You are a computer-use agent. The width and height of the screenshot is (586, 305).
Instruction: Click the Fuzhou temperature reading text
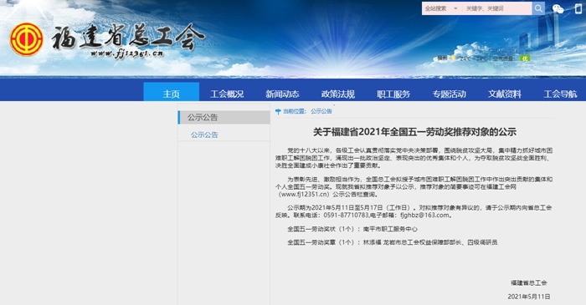click(473, 58)
